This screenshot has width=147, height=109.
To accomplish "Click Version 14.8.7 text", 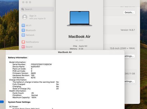I will [128, 30].
